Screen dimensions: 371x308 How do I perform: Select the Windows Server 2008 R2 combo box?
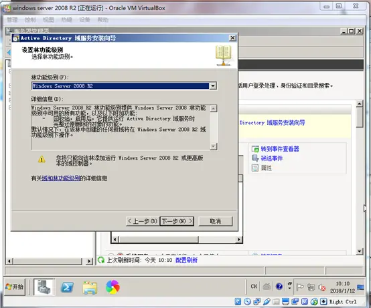(124, 86)
